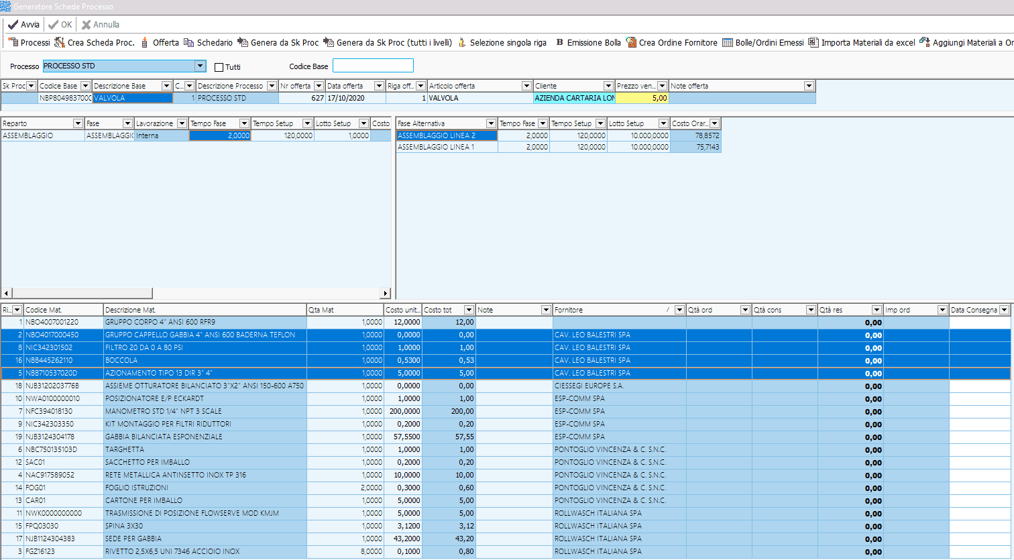Screen dimensions: 1014x560
Task: Click the yellow Prezzo vendita cell 5,00
Action: [x=642, y=98]
